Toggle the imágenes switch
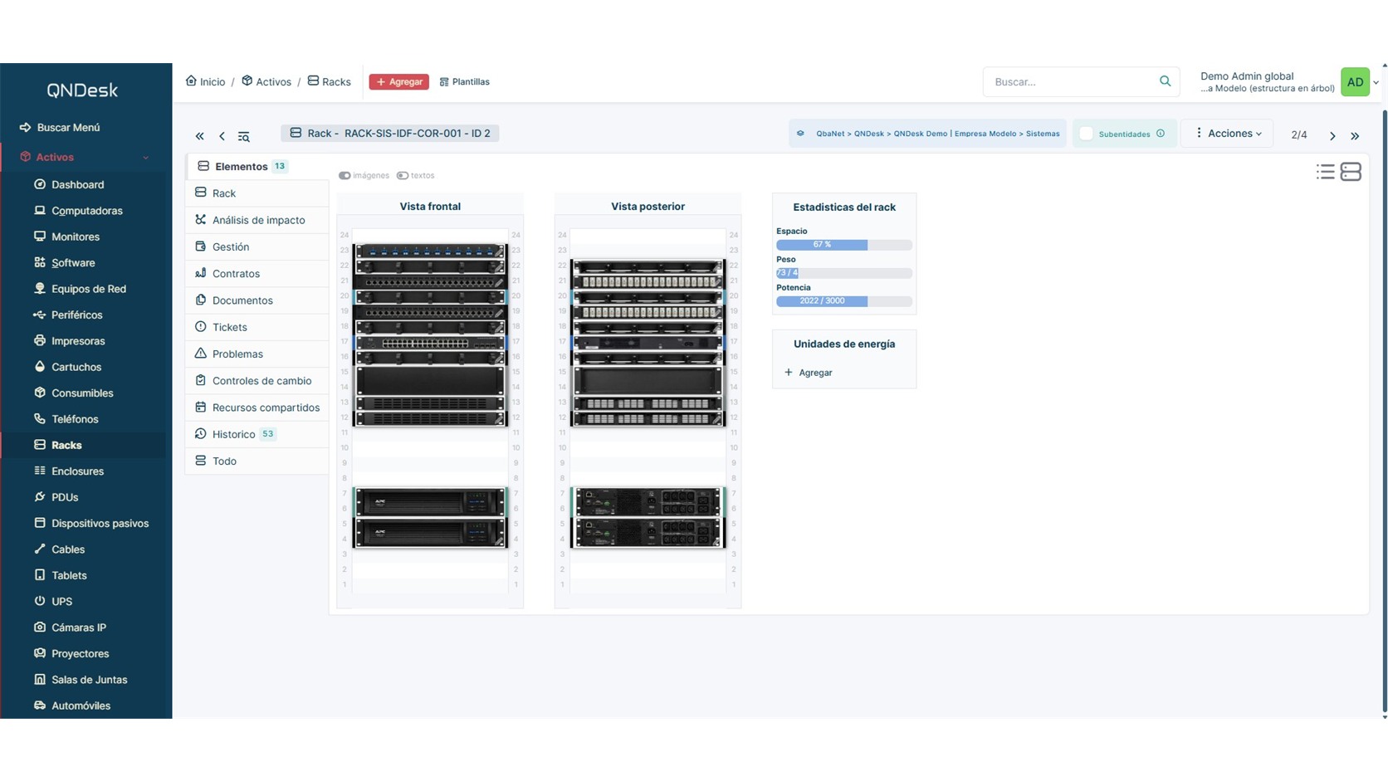Screen dimensions: 1388x781 345,176
